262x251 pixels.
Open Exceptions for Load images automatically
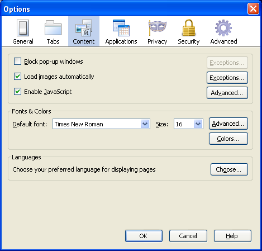click(x=227, y=78)
